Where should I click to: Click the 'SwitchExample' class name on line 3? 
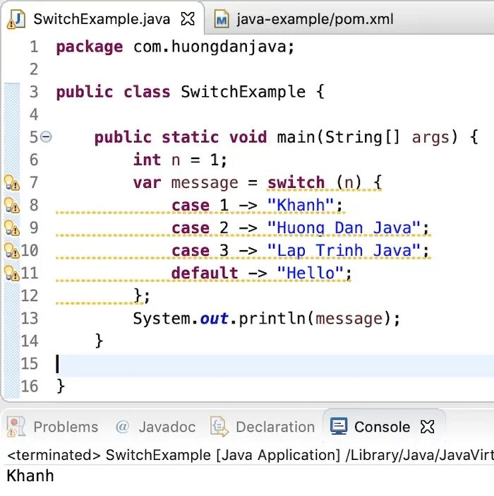[243, 92]
